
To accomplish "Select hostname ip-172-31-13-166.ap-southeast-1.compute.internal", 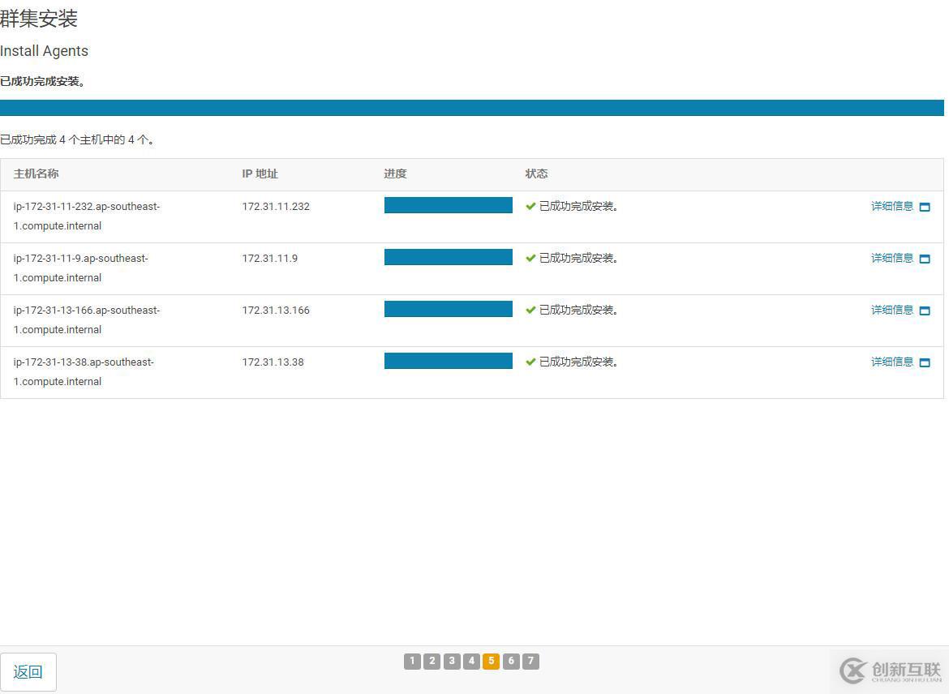I will pyautogui.click(x=87, y=320).
